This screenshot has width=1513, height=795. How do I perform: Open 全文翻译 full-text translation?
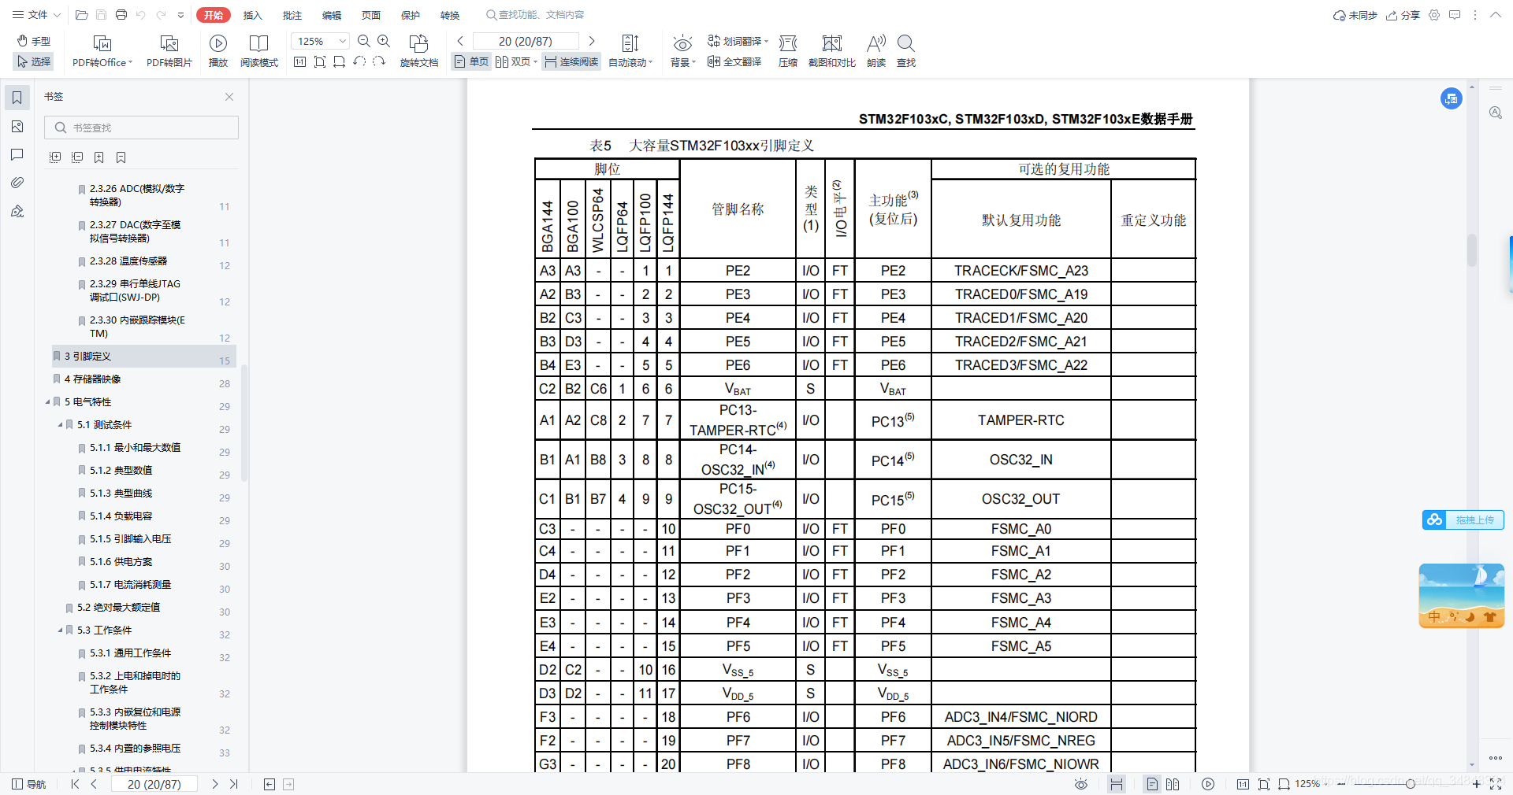tap(734, 61)
